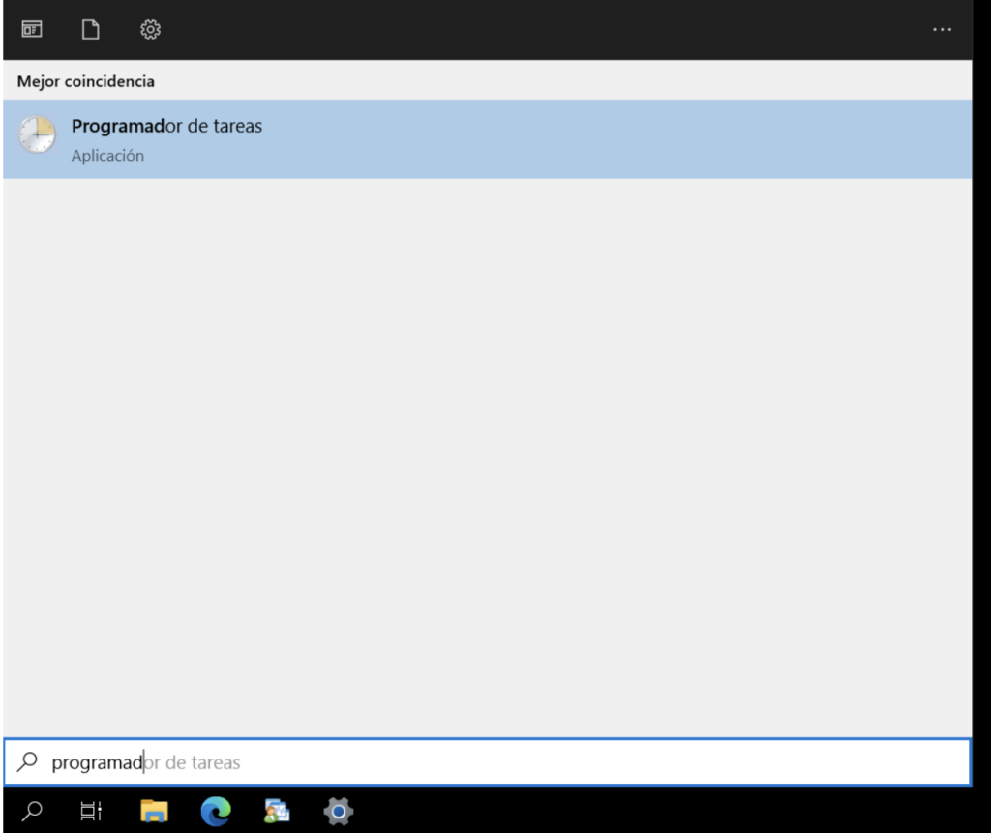Click the highlighted result row's empty right side
The height and width of the screenshot is (833, 991).
(677, 139)
